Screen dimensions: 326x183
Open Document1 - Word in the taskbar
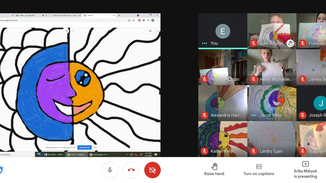point(53,154)
